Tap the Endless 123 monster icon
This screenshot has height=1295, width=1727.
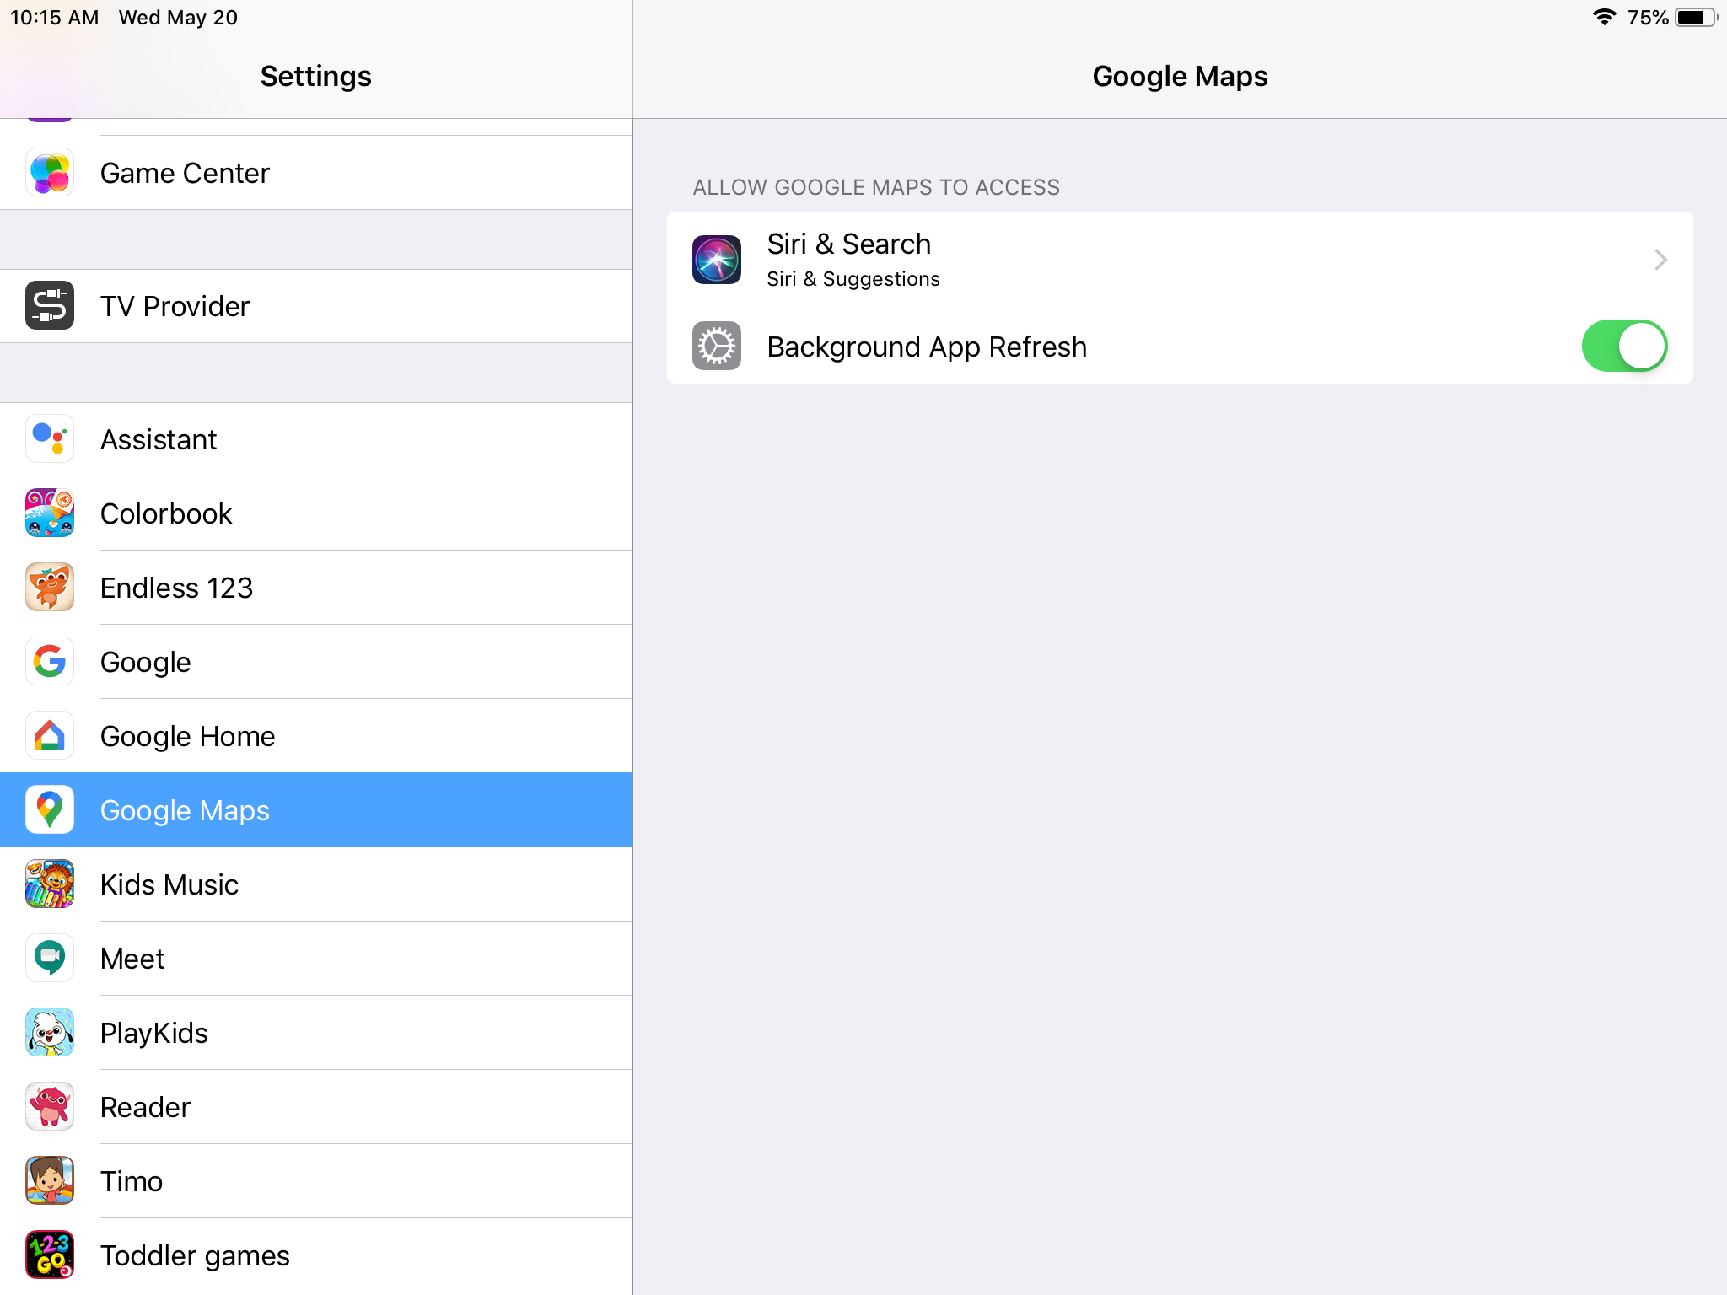pyautogui.click(x=50, y=588)
